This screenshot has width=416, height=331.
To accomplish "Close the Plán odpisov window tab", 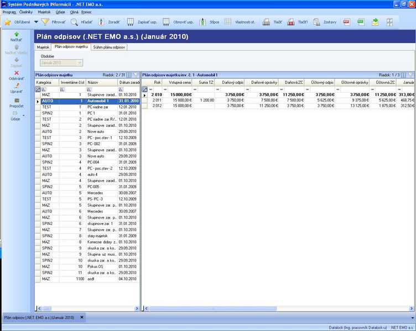I will pyautogui.click(x=82, y=317).
